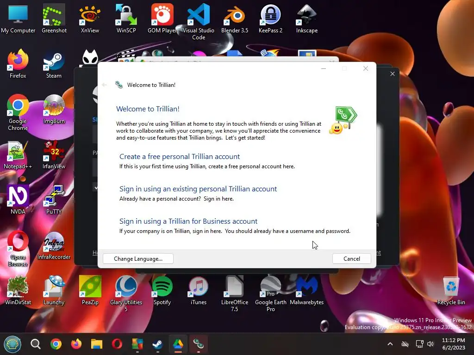Cancel the Trillian welcome wizard

pyautogui.click(x=352, y=259)
